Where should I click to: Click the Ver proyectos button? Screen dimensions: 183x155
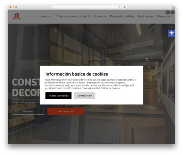tap(66, 111)
